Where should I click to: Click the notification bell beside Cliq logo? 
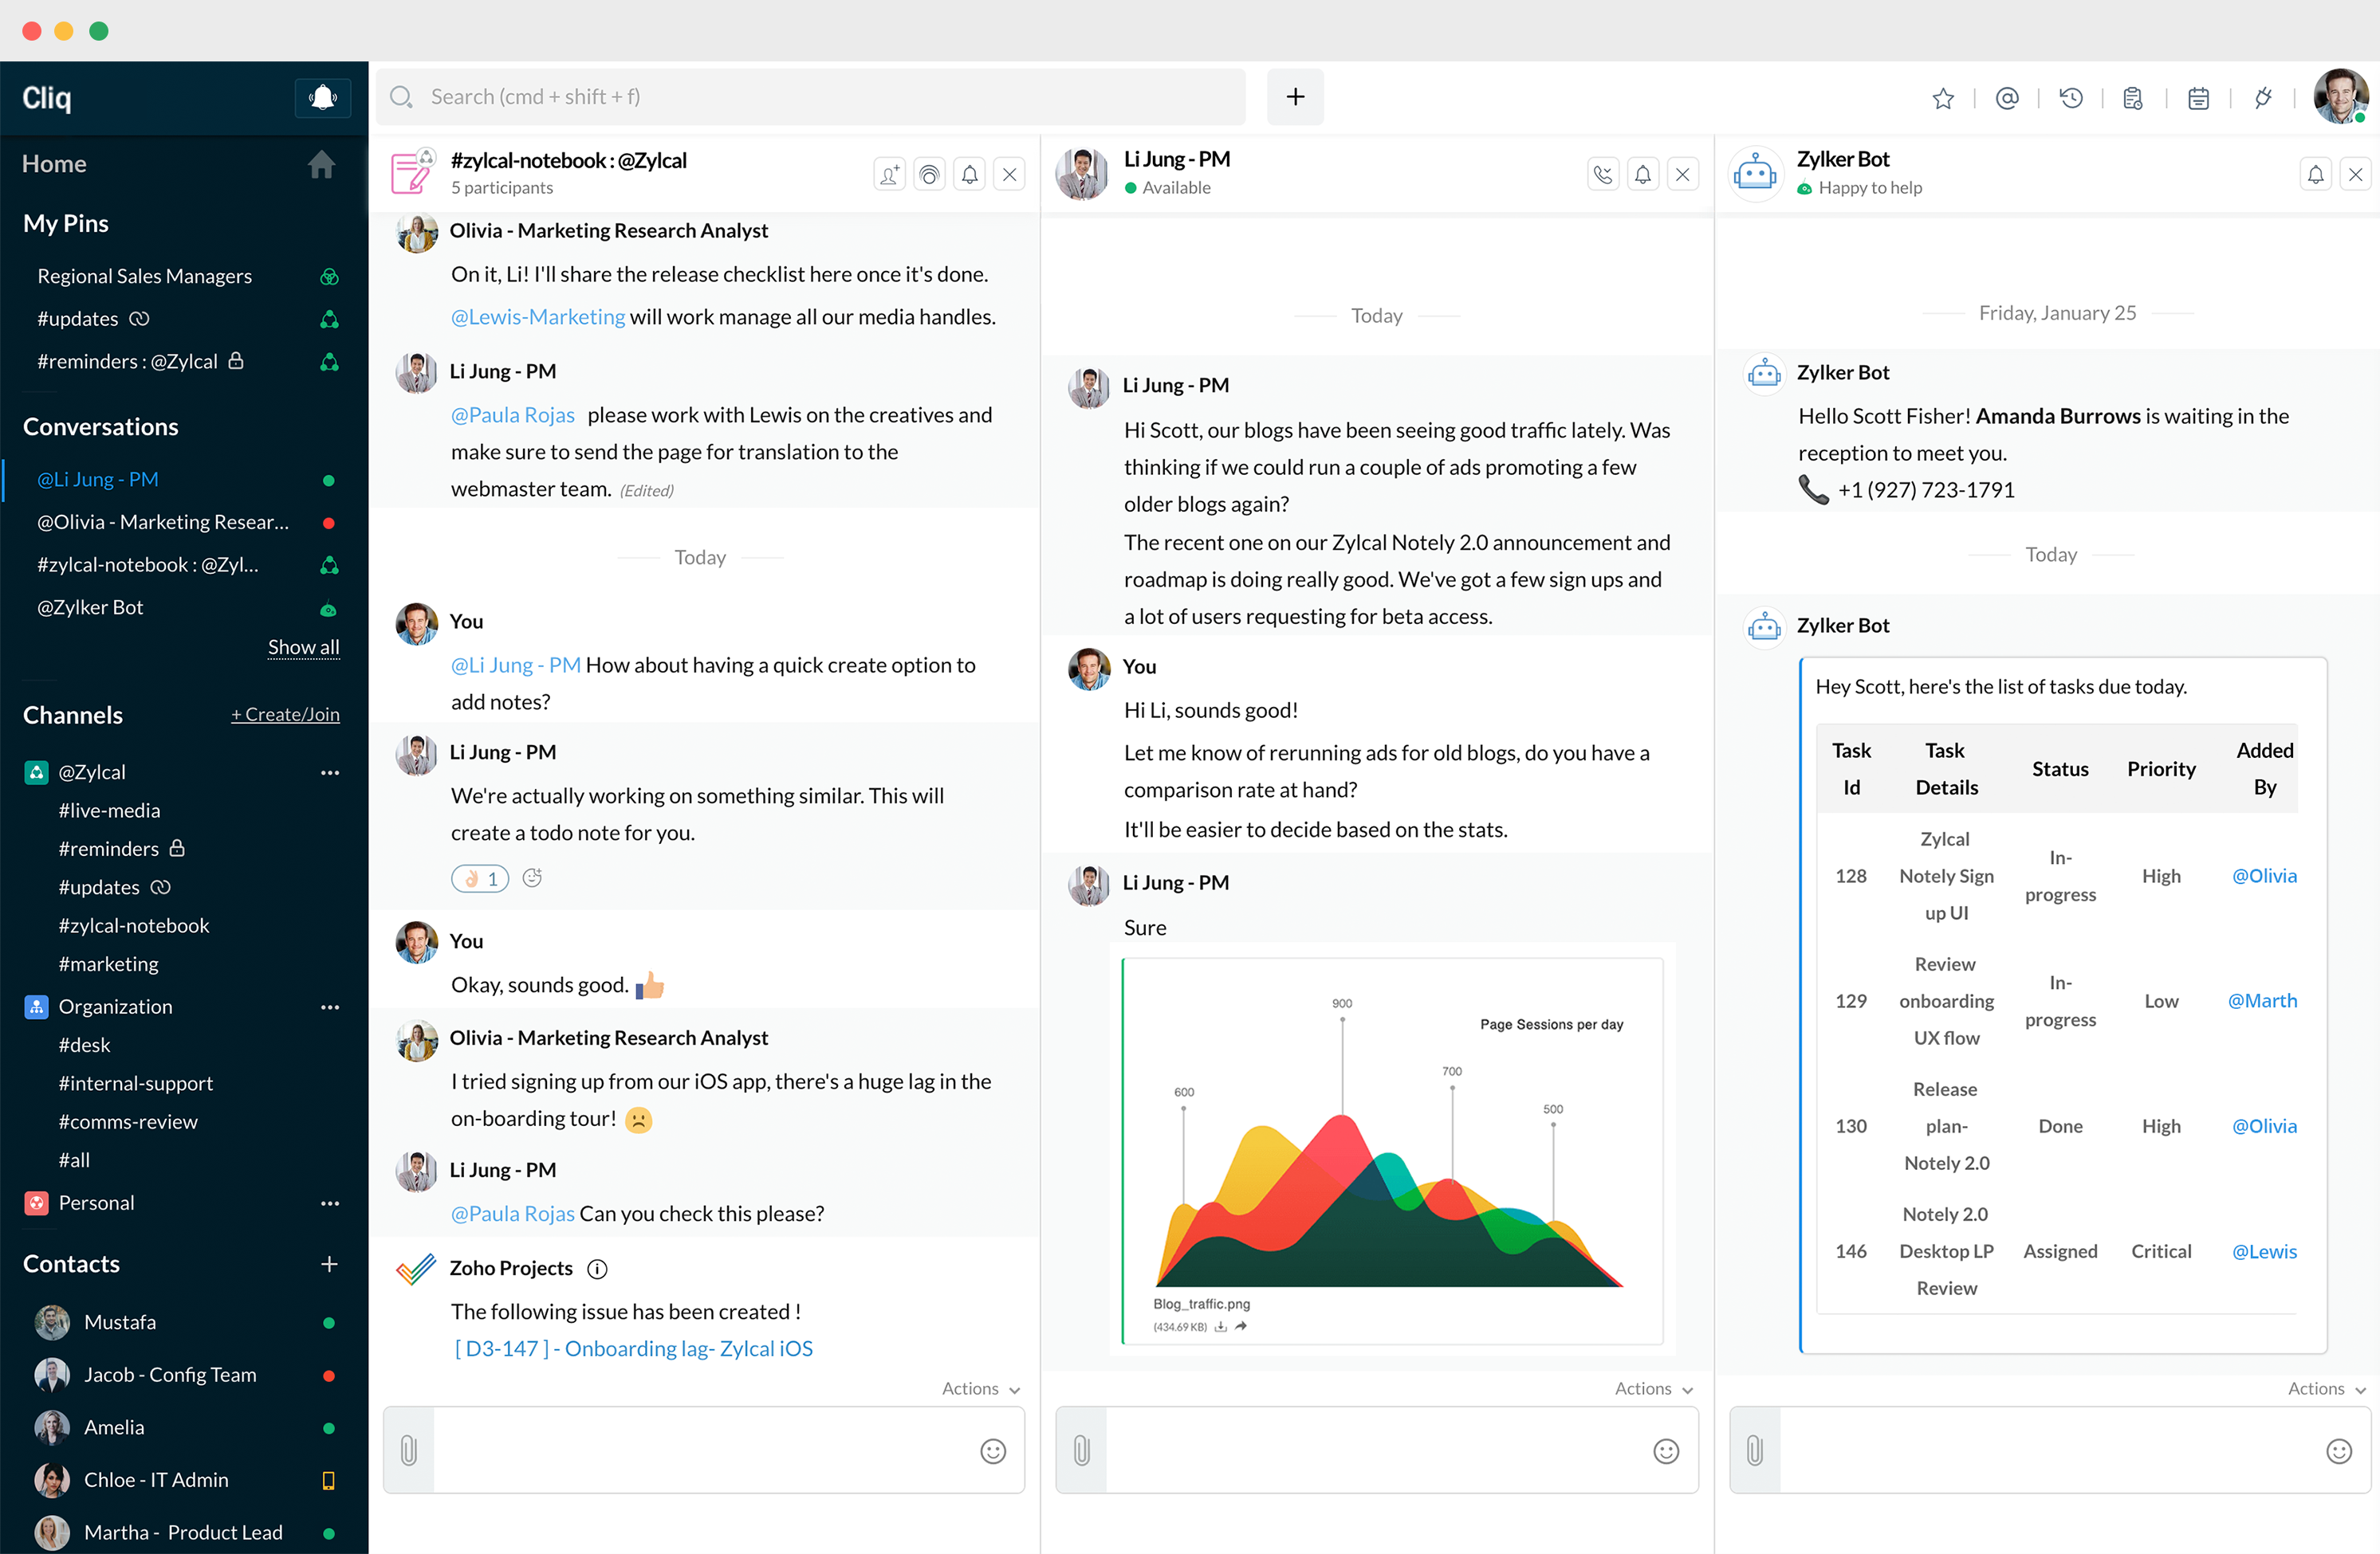[322, 97]
